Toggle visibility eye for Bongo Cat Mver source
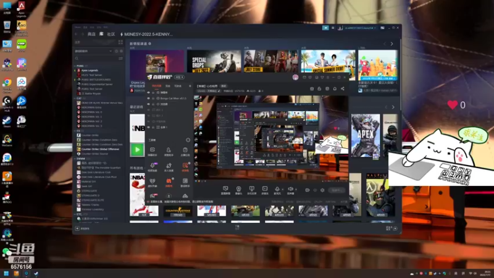The width and height of the screenshot is (494, 278). click(x=149, y=98)
